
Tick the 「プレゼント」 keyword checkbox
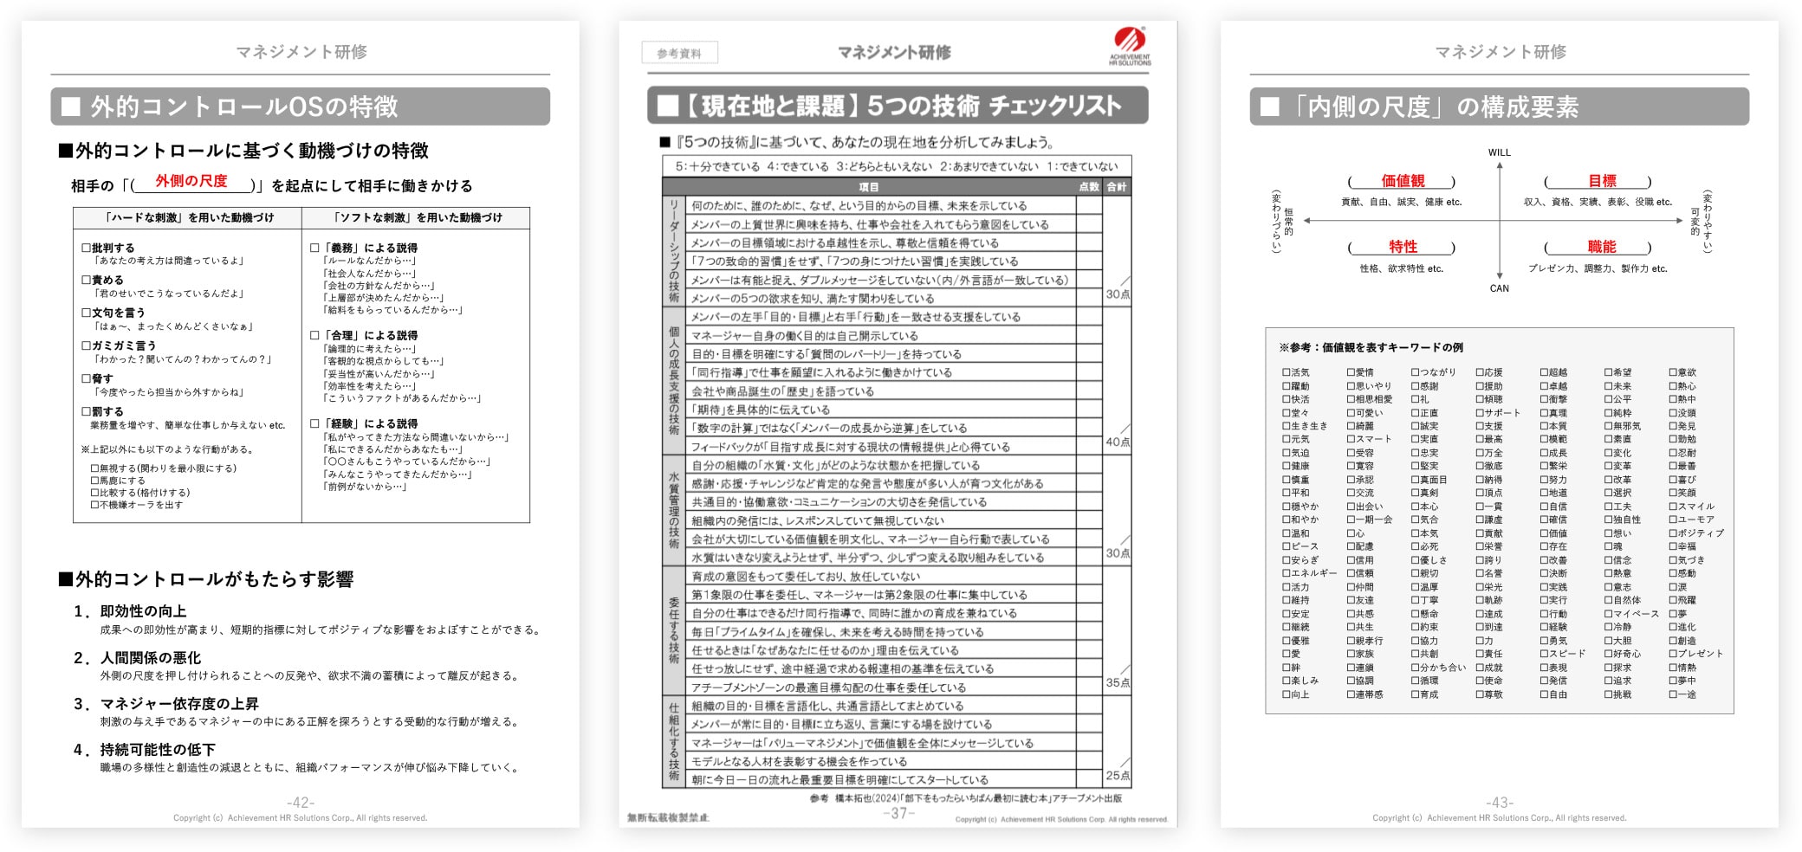tap(1673, 654)
